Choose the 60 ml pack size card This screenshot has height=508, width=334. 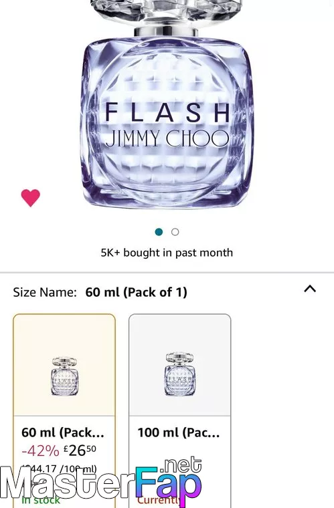(x=64, y=411)
